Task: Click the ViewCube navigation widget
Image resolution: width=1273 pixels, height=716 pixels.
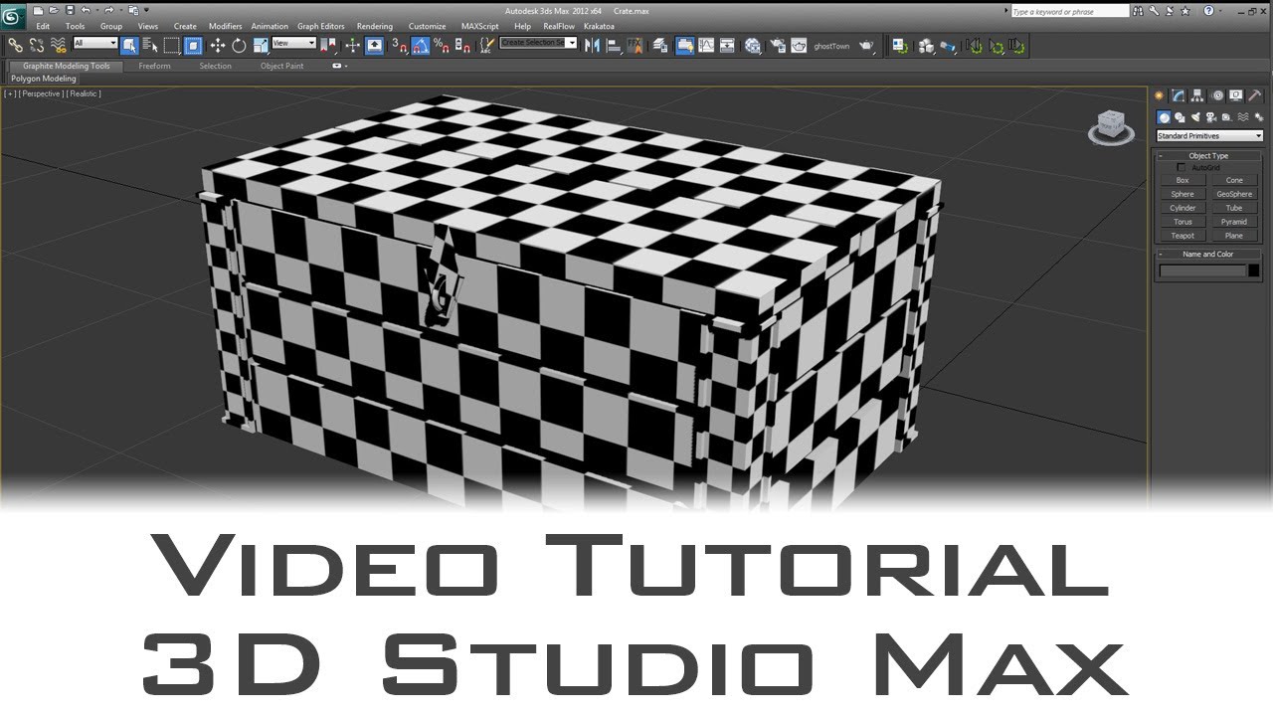Action: (1111, 127)
